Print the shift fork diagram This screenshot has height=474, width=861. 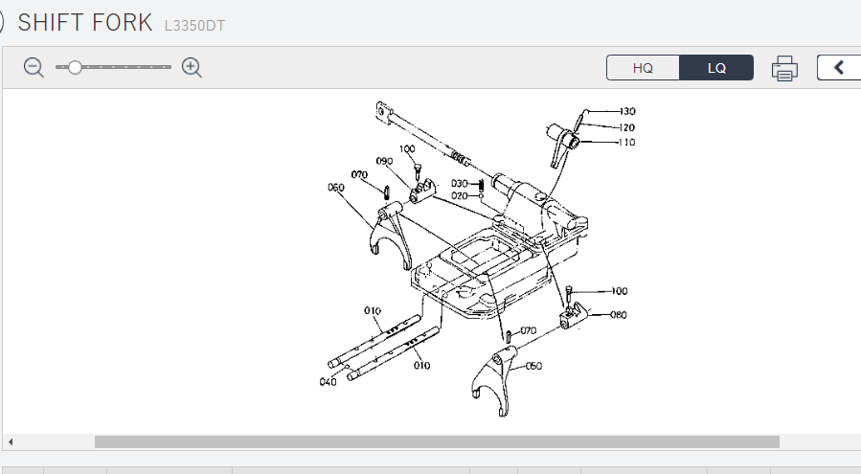point(784,68)
